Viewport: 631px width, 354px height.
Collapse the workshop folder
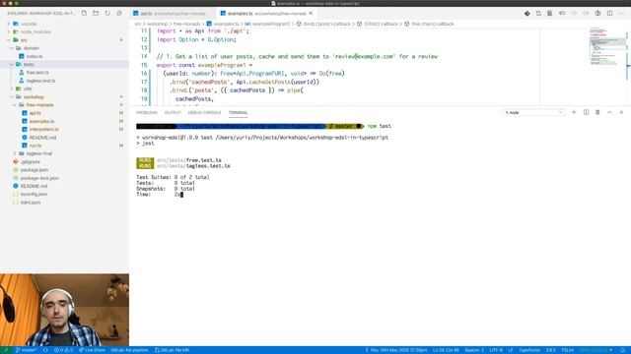pos(34,97)
